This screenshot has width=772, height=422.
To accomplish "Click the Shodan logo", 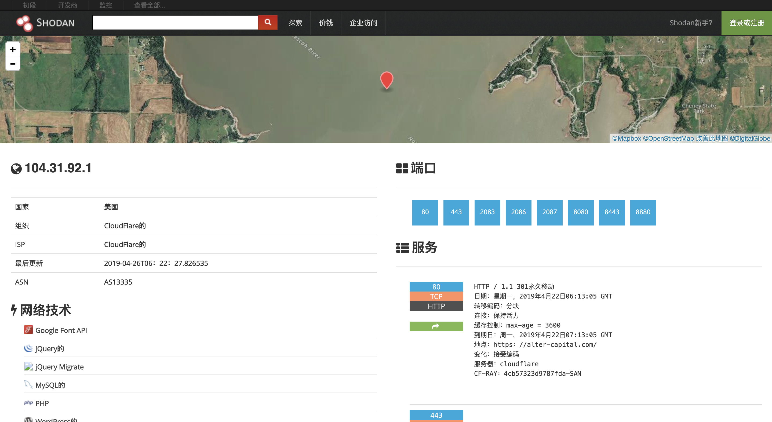I will coord(46,23).
